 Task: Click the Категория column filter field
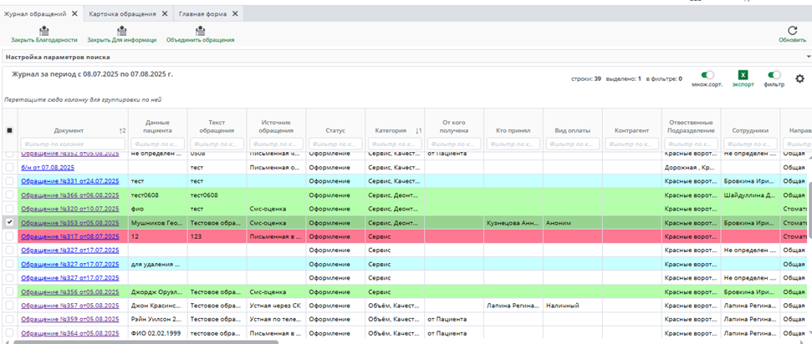(395, 144)
